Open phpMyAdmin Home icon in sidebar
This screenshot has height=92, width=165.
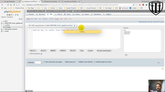pyautogui.click(x=7, y=15)
